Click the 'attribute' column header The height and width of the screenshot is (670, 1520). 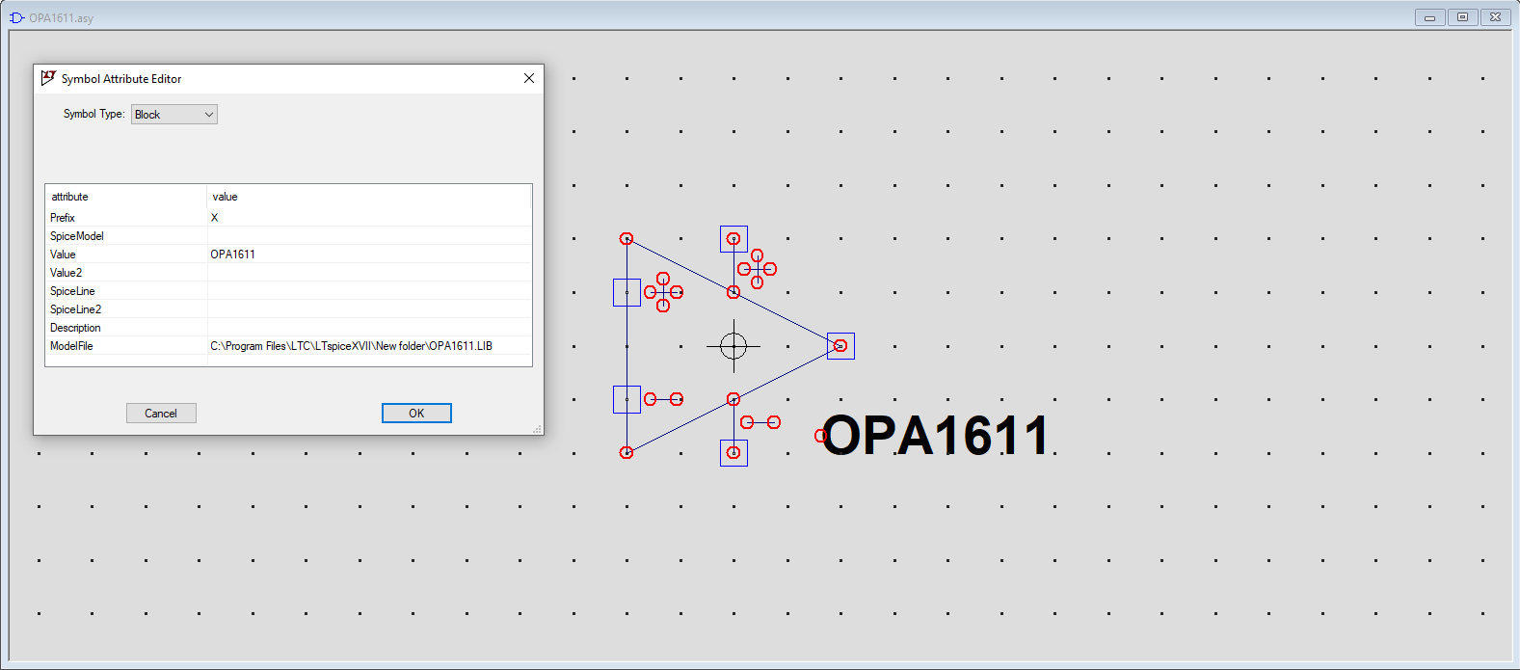126,196
